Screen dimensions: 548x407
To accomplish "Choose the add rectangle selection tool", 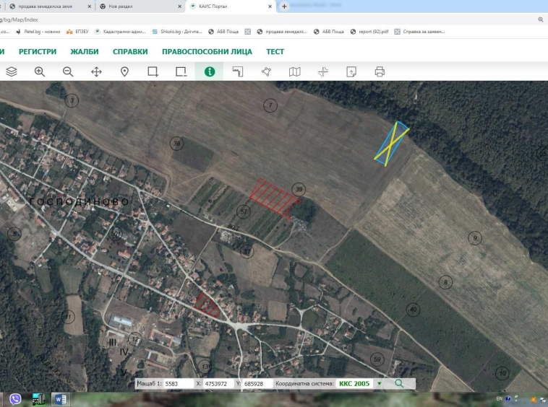I will tap(153, 71).
